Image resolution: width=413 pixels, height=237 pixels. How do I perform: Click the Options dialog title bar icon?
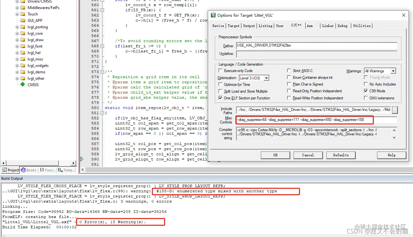[x=213, y=15]
